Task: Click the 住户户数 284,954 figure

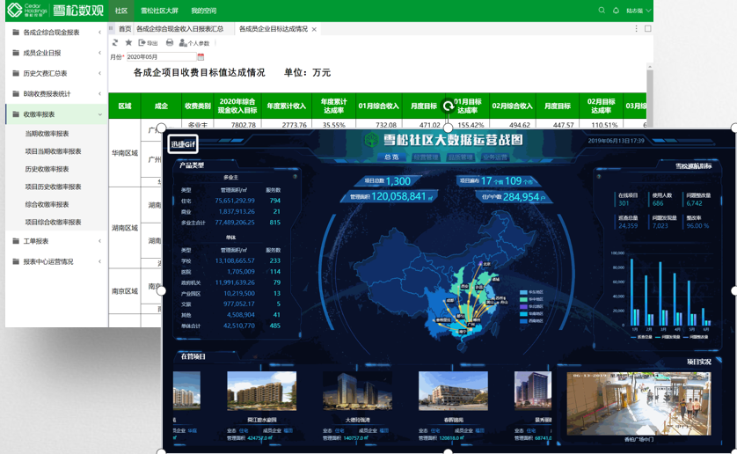Action: pyautogui.click(x=514, y=197)
